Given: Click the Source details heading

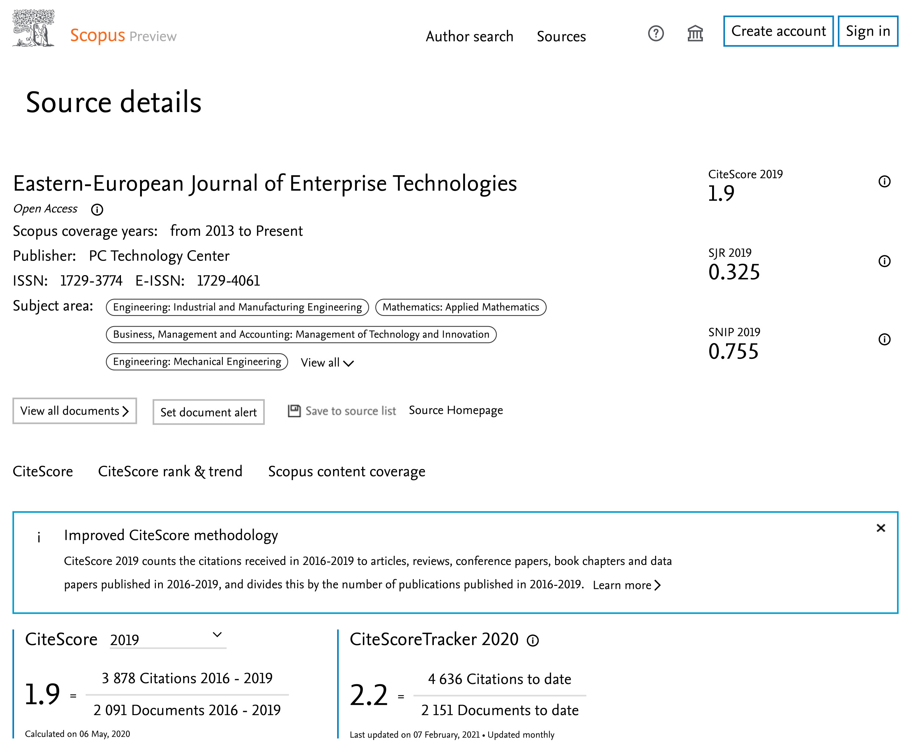Looking at the screenshot, I should (114, 102).
